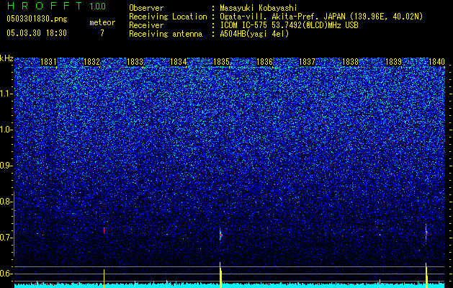Click the 'Receiving Location' field label
Screen dimensions: 453x288
[168, 17]
